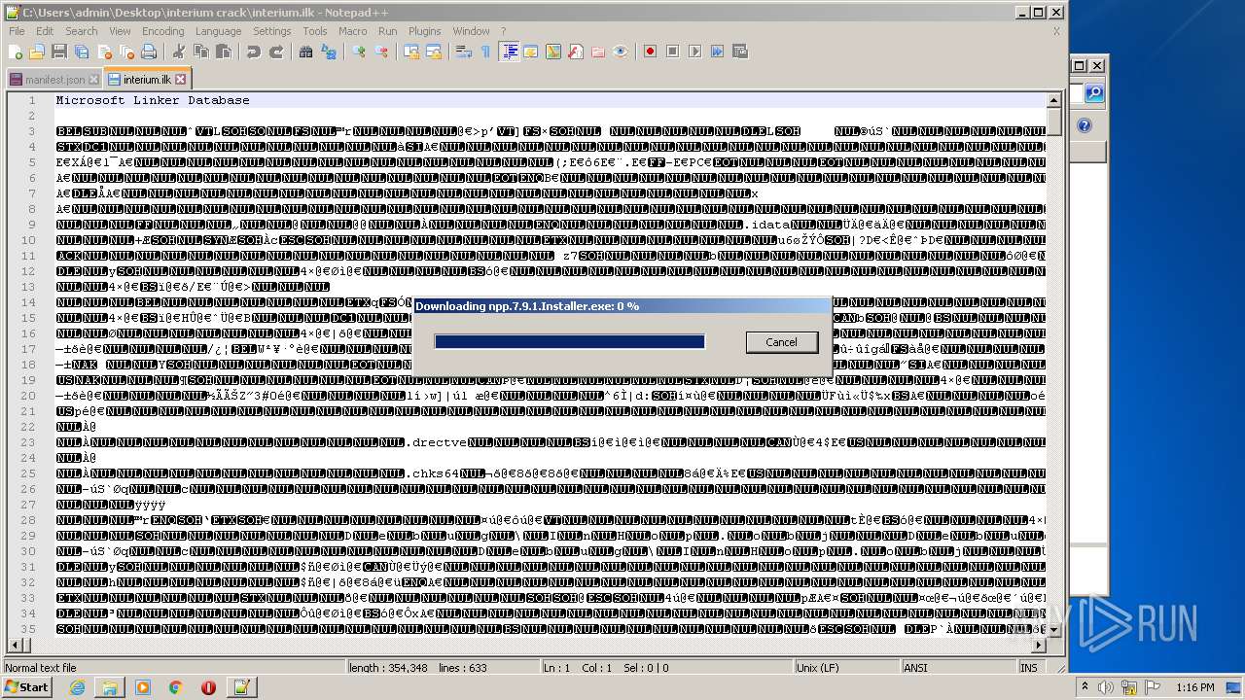Click the Redo arrow icon
Viewport: 1245px width, 700px height.
pyautogui.click(x=275, y=52)
